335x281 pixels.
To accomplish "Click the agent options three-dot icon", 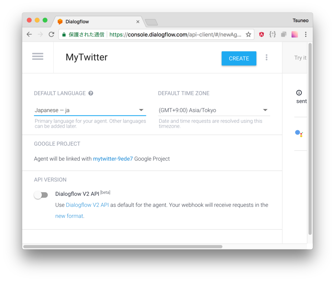I will (266, 58).
